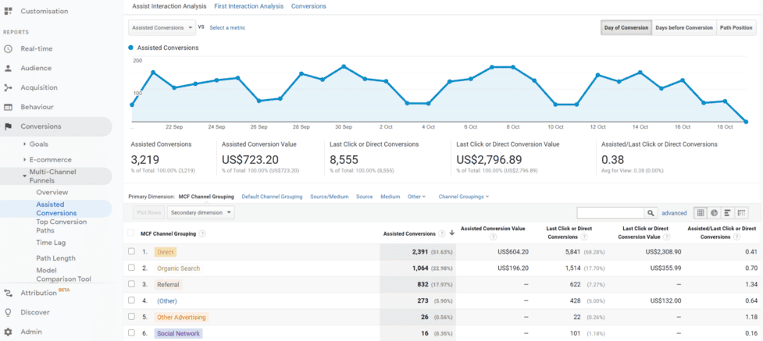Expand the Channel Groupings dropdown
763x341 pixels.
coord(463,197)
